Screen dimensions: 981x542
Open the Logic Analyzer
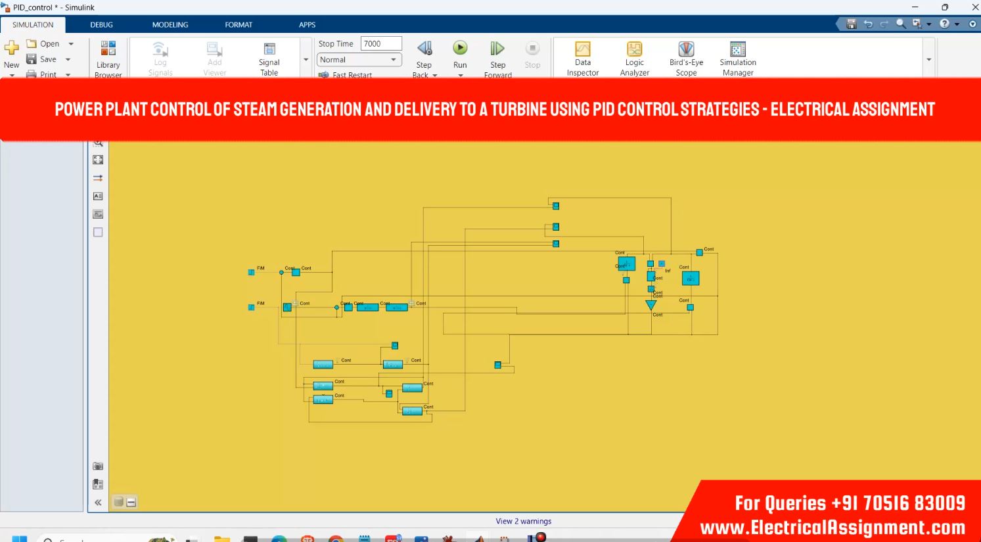(634, 58)
